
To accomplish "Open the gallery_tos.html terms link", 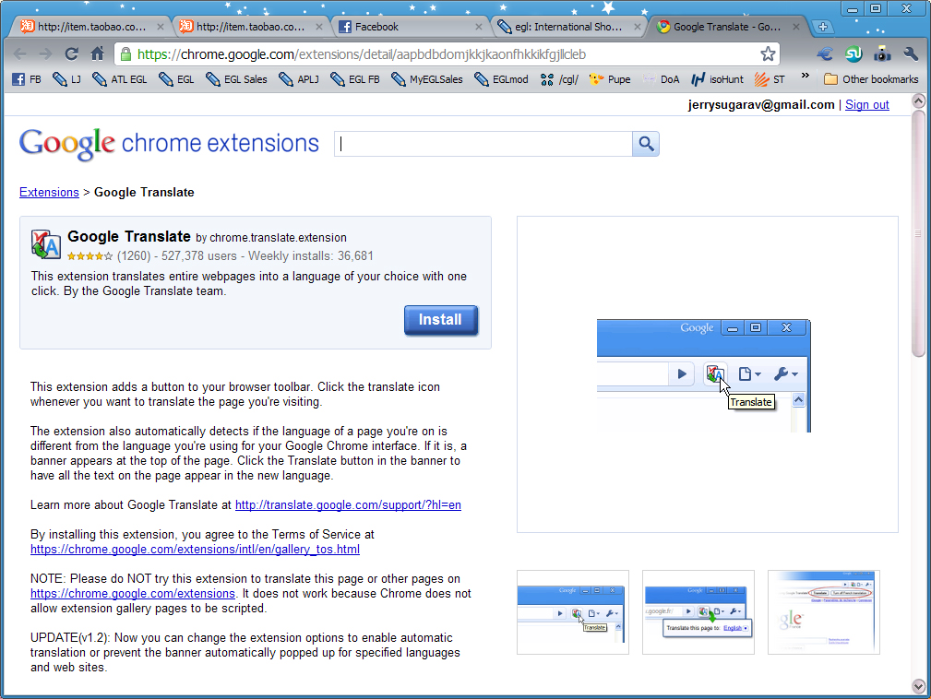I will click(195, 550).
